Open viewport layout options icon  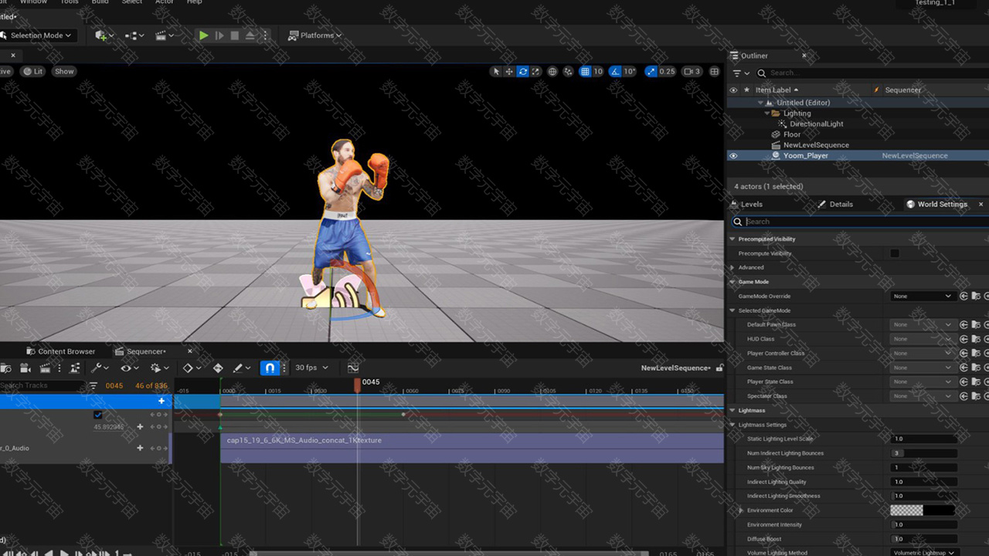(715, 71)
